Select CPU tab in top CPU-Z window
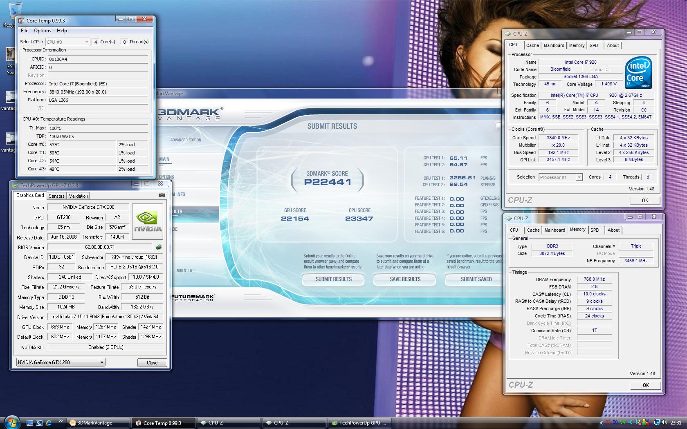 click(513, 45)
